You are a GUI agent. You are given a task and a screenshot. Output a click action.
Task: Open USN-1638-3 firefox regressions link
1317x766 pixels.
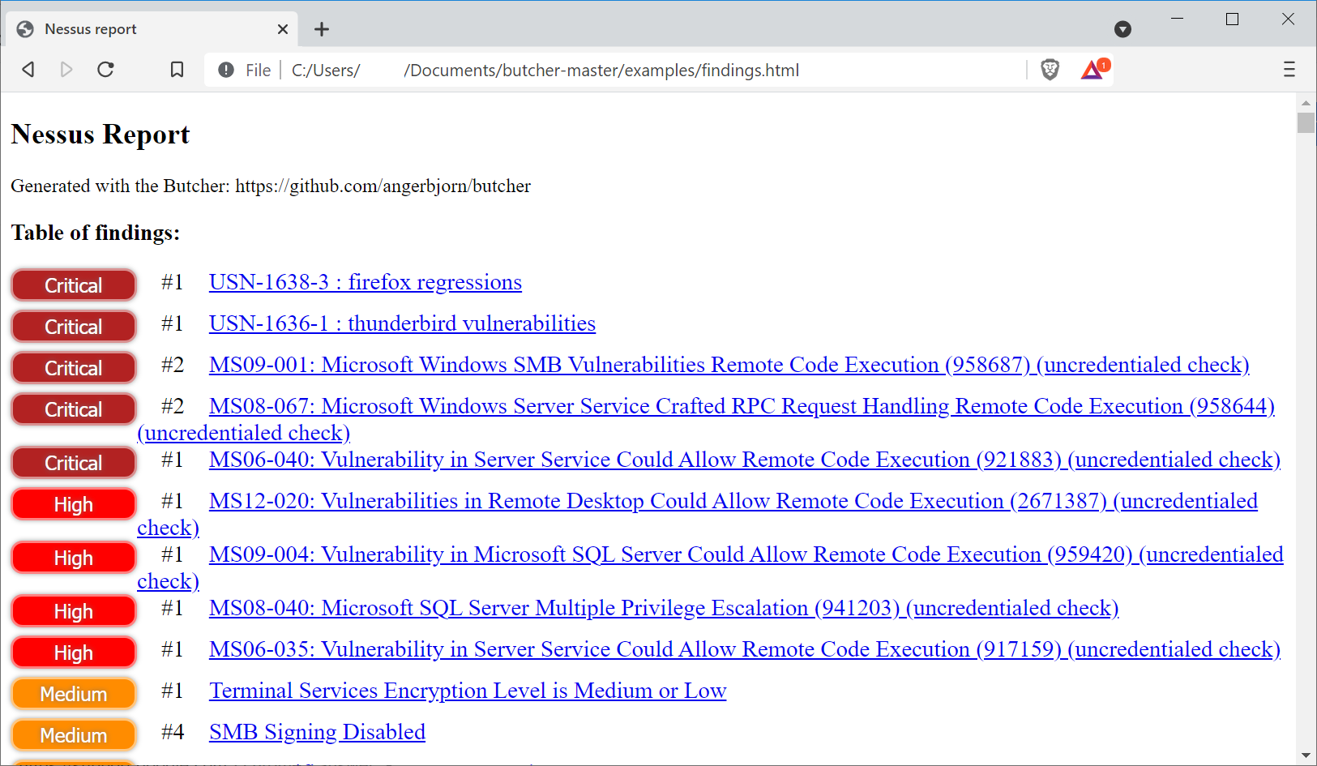coord(366,282)
